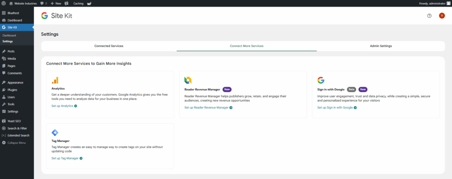452x179 pixels.
Task: Click the Sign in with Google title
Action: [331, 89]
